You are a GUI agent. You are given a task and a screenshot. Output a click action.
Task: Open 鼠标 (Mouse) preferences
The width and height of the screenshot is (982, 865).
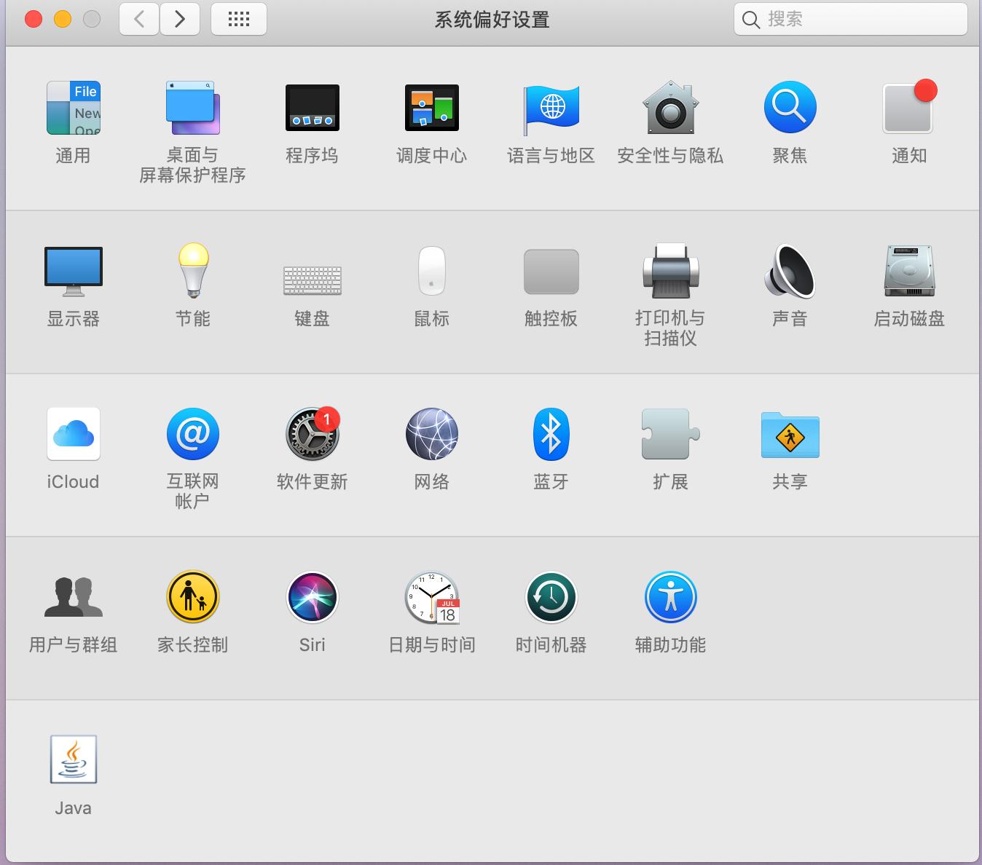[432, 271]
